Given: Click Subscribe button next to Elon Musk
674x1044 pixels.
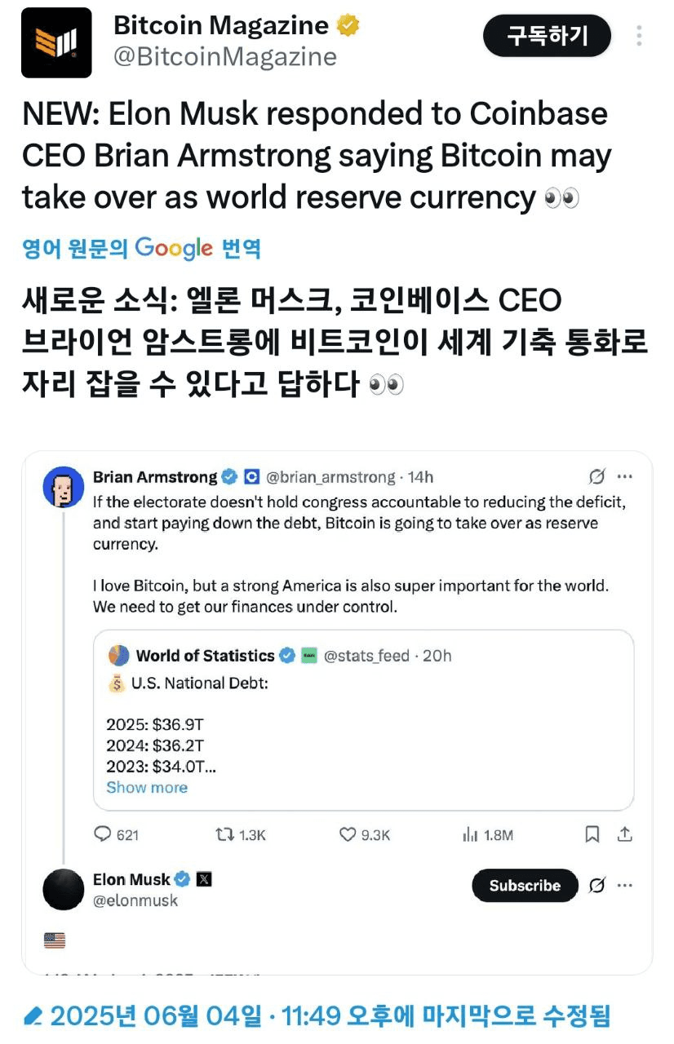Looking at the screenshot, I should click(x=525, y=886).
